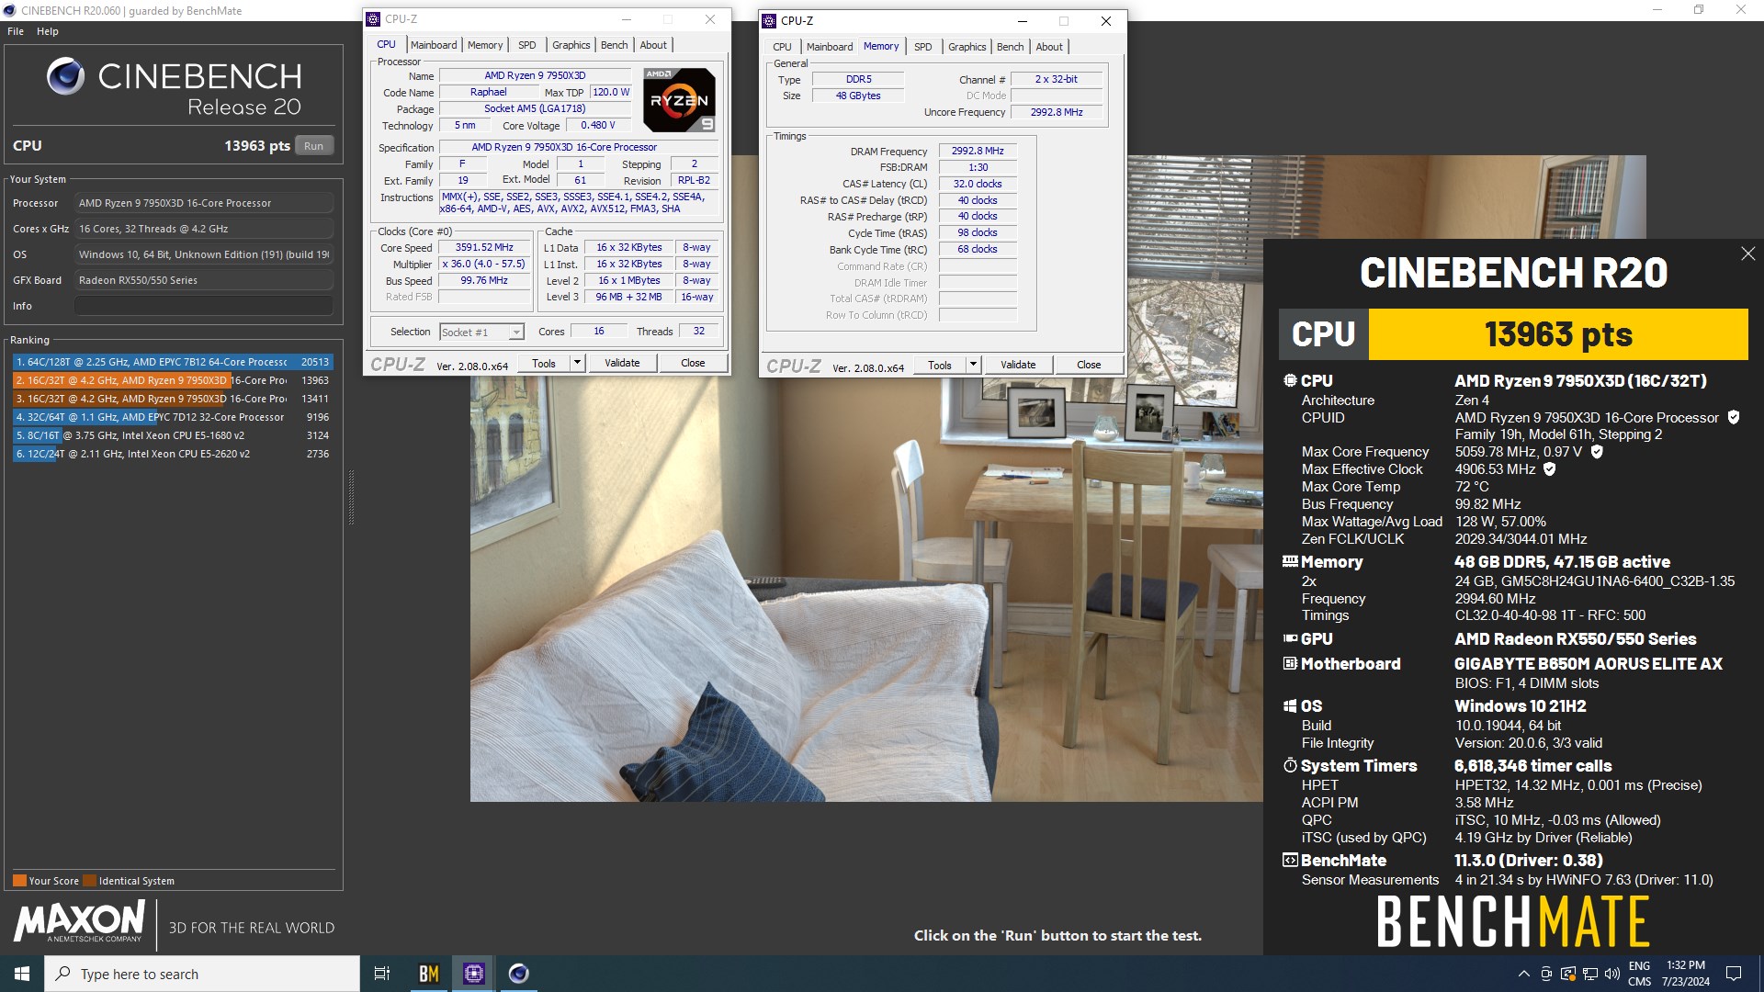The height and width of the screenshot is (992, 1764).
Task: Open Memory tab in left CPU-Z window
Action: (485, 45)
